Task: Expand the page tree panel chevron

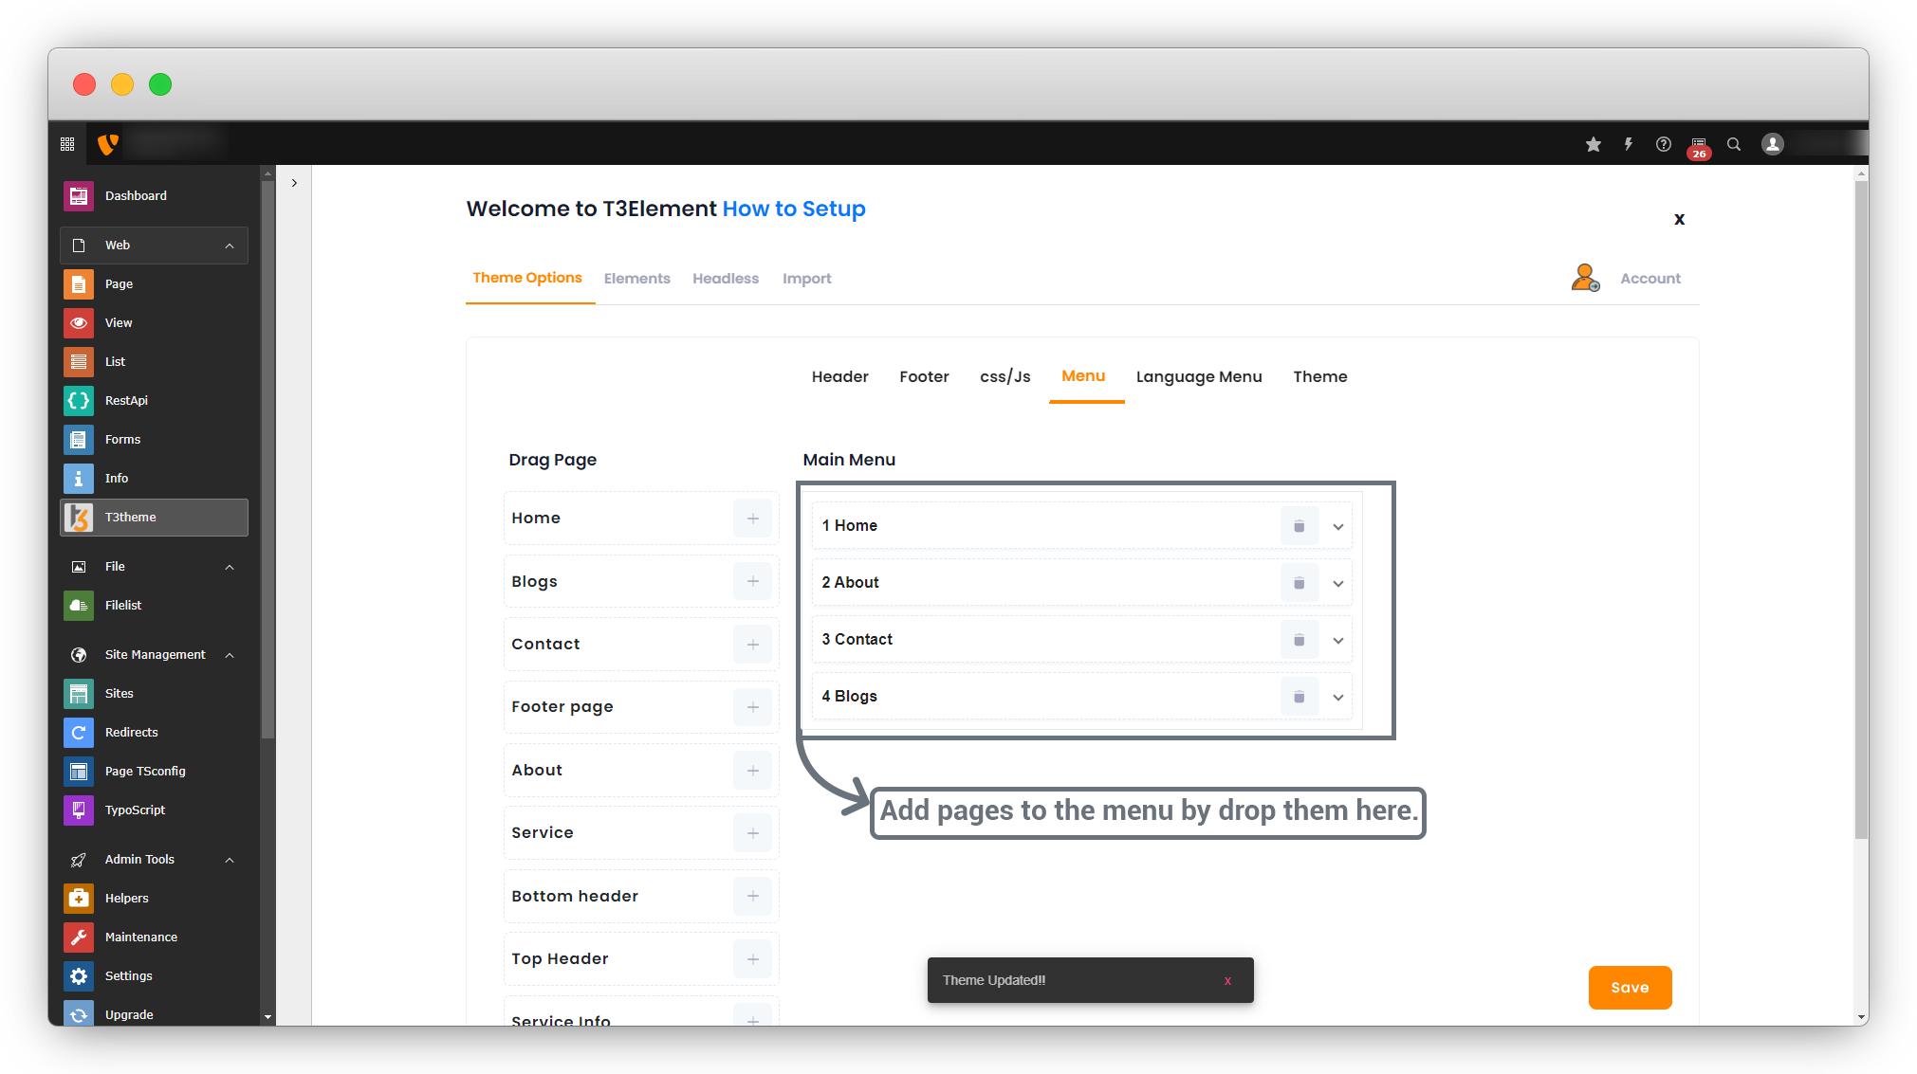Action: tap(295, 183)
